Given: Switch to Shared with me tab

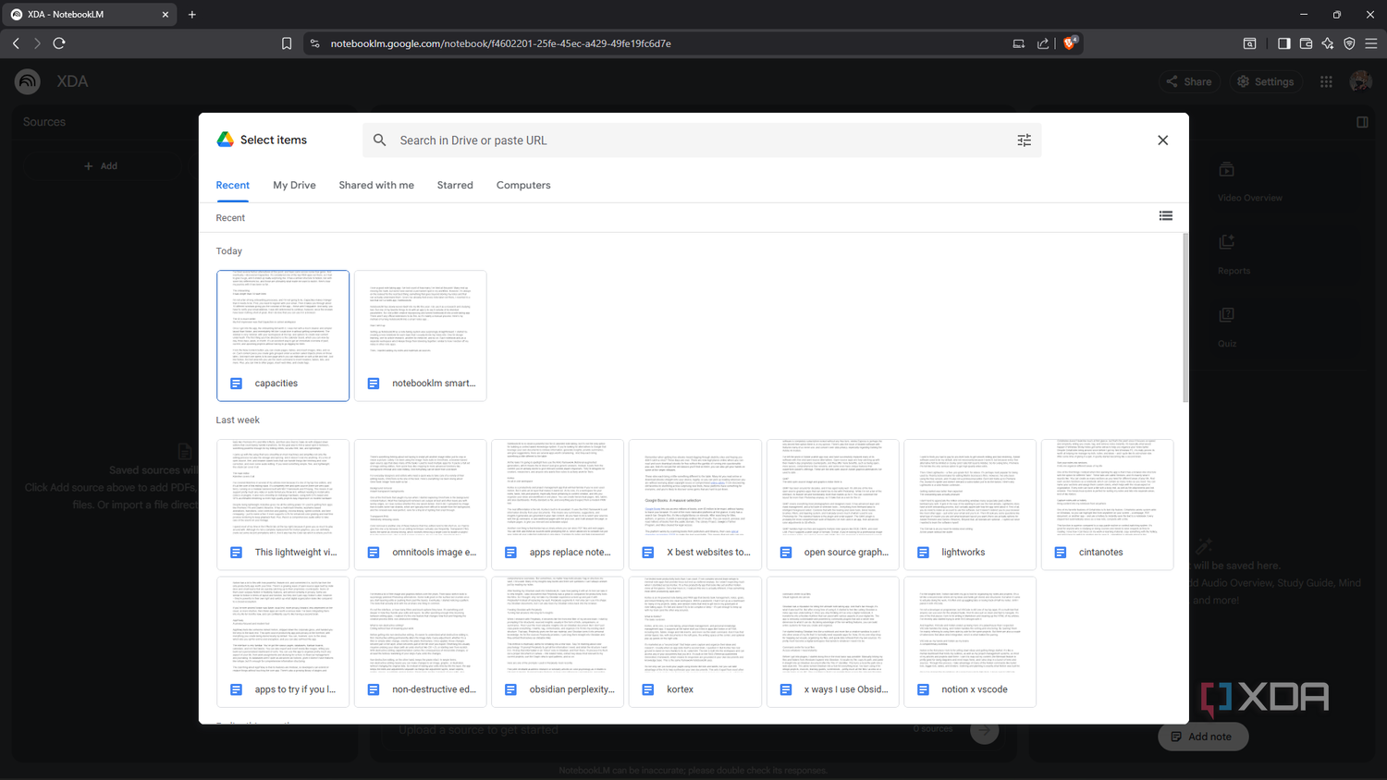Looking at the screenshot, I should 376,185.
